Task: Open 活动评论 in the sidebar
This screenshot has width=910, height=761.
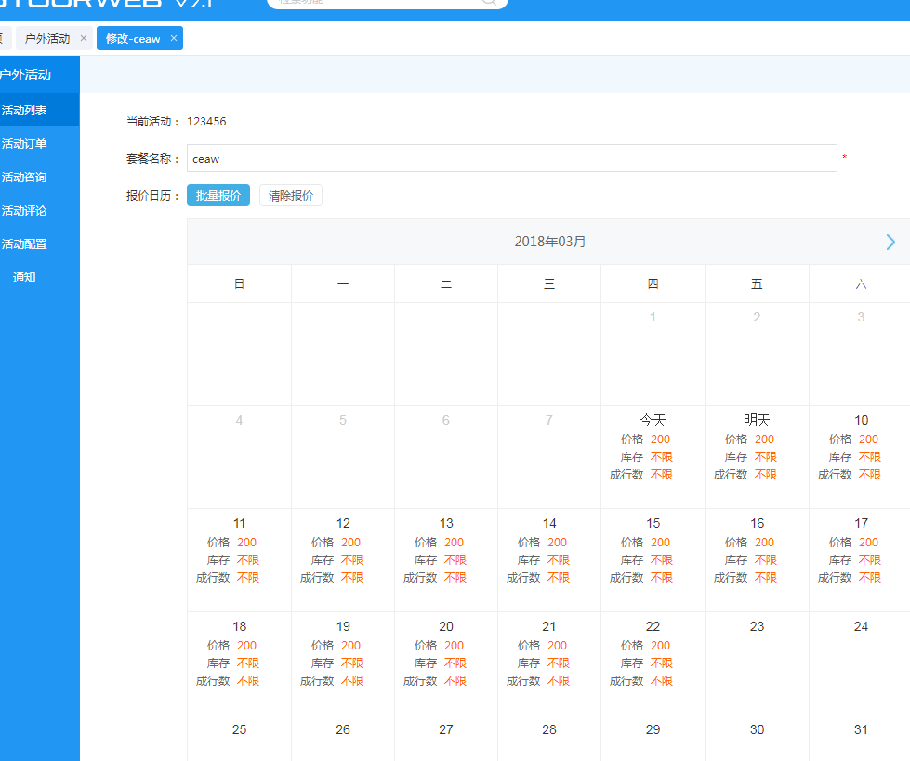Action: (25, 210)
